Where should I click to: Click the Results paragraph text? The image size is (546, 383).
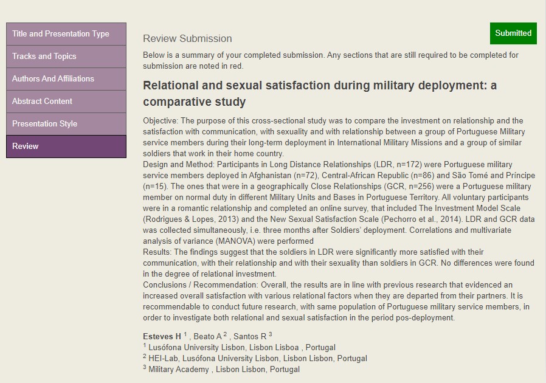coord(339,263)
